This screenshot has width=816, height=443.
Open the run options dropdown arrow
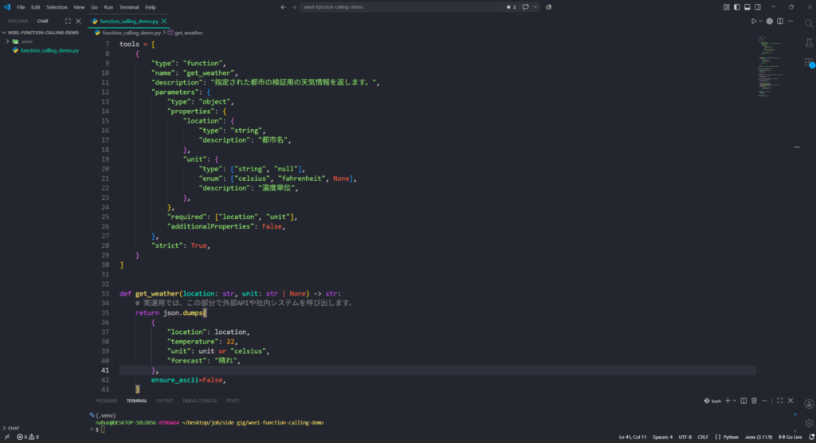(x=759, y=22)
